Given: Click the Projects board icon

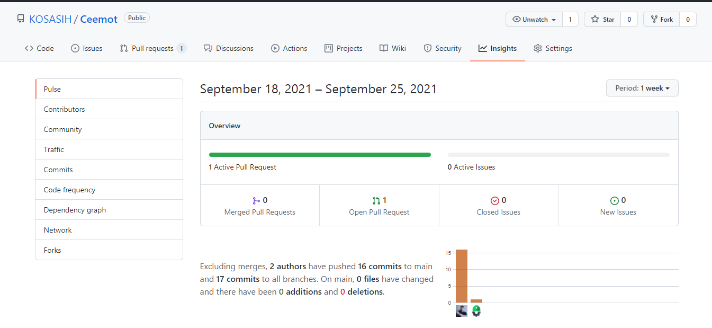Looking at the screenshot, I should tap(329, 48).
